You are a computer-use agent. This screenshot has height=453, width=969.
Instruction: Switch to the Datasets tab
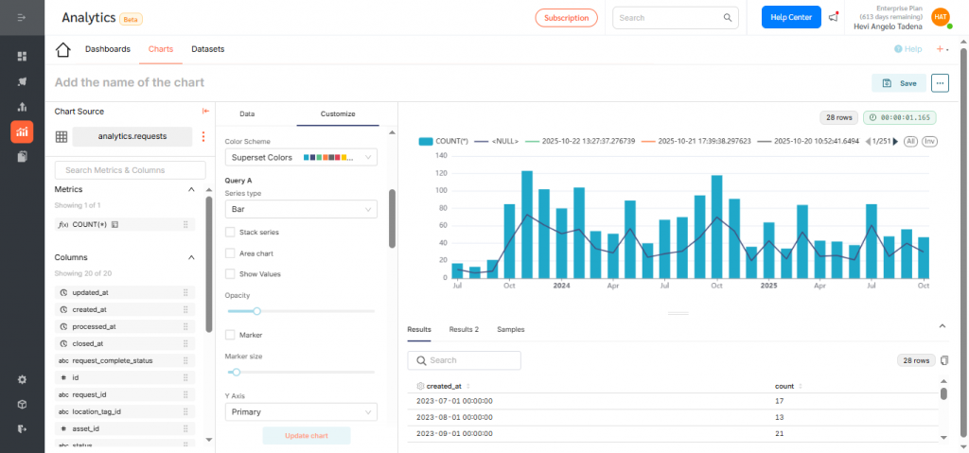207,49
